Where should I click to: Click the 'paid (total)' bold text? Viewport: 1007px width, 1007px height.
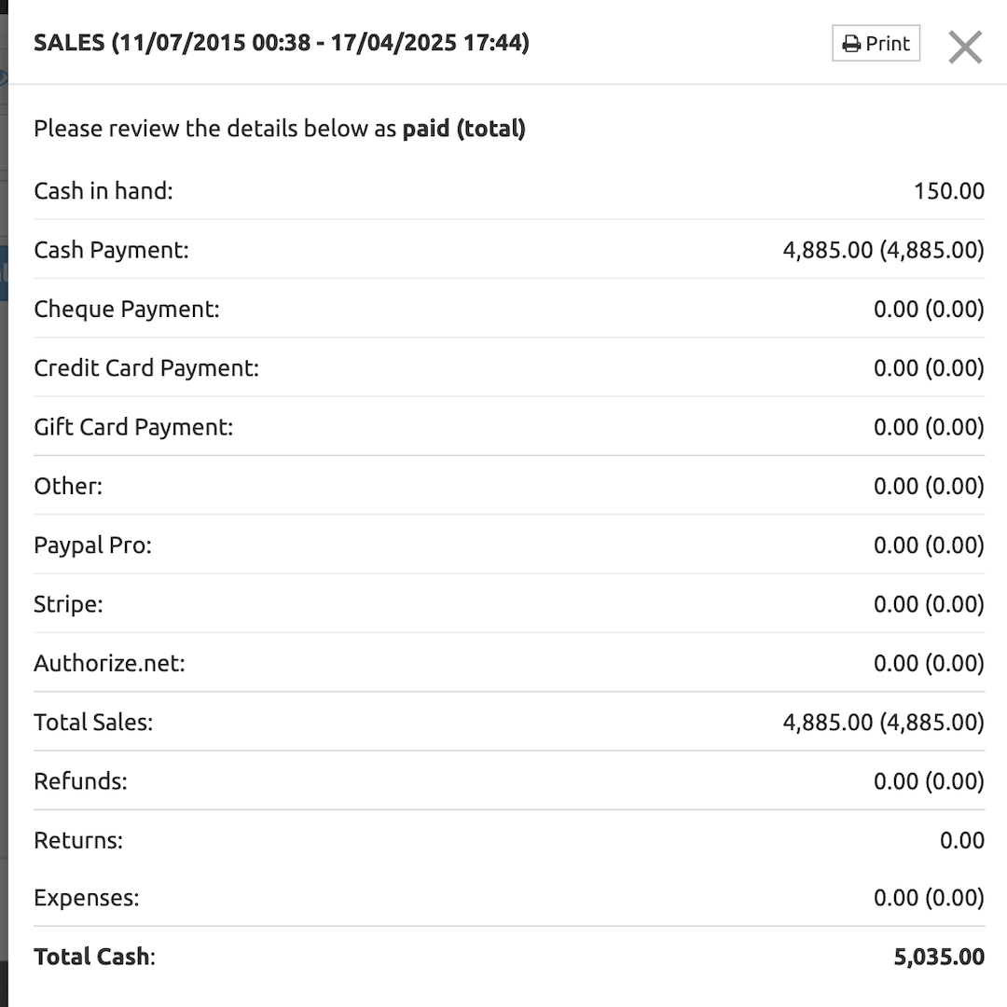(463, 129)
